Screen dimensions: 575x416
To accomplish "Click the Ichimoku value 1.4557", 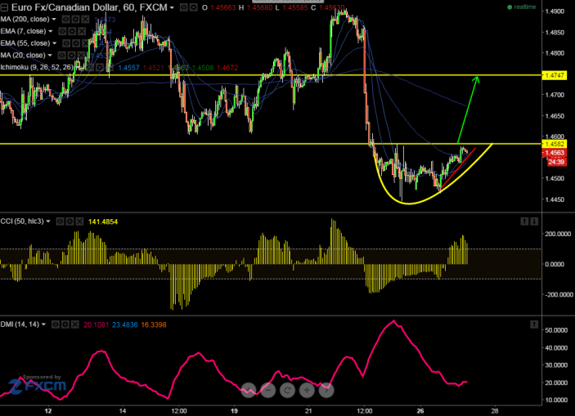I will pyautogui.click(x=128, y=68).
